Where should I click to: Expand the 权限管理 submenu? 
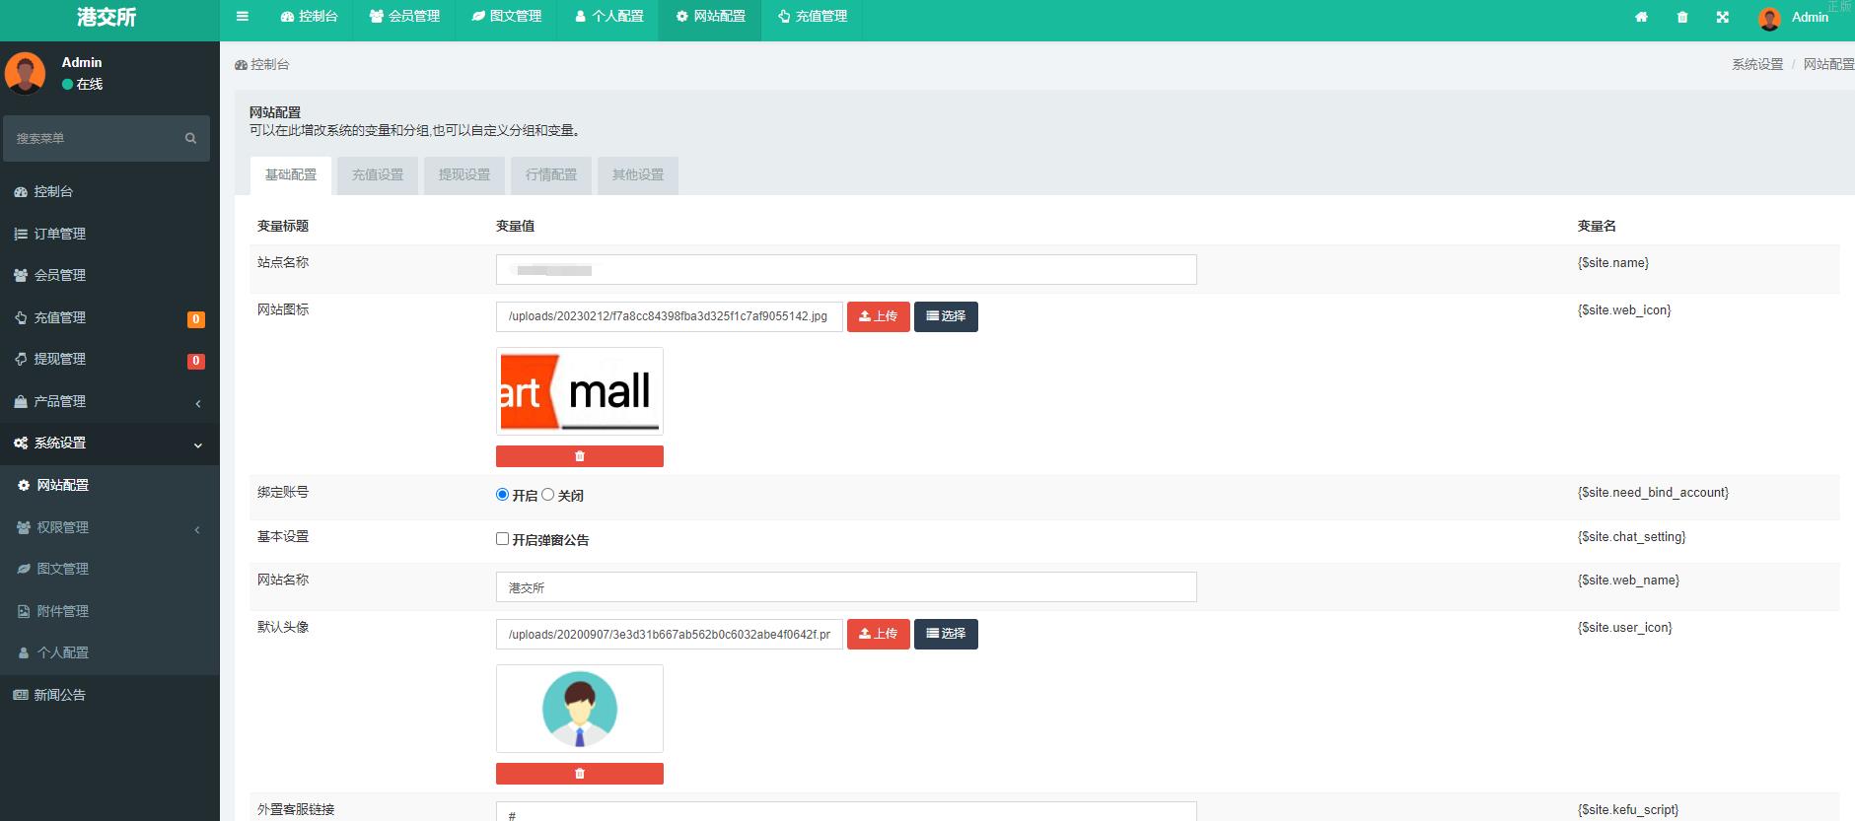(x=108, y=527)
